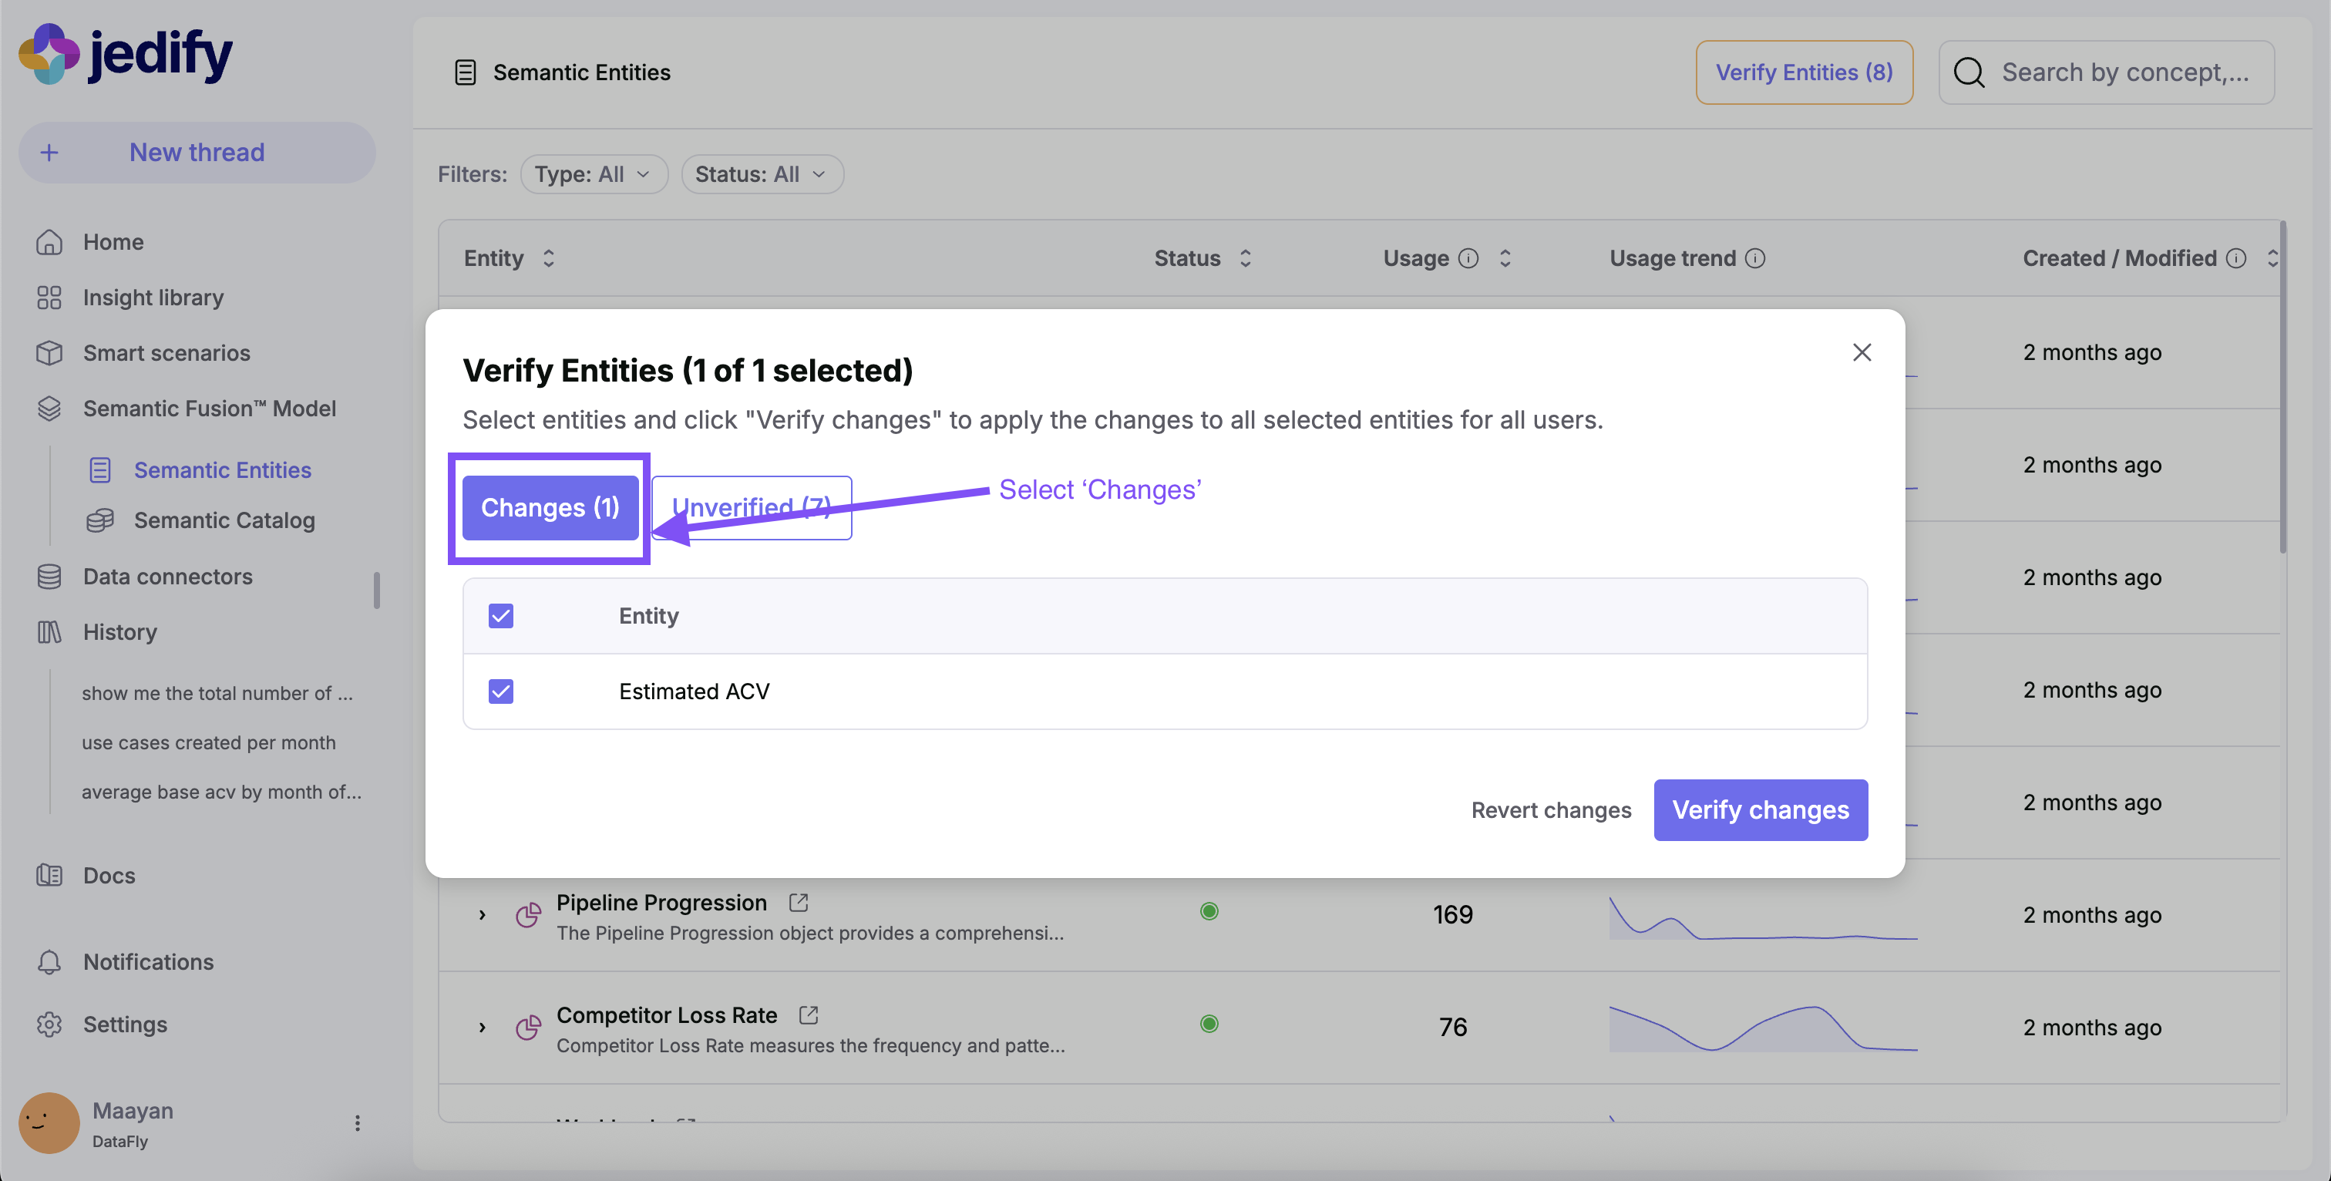The width and height of the screenshot is (2331, 1181).
Task: Close the Verify Entities dialog
Action: 1862,352
